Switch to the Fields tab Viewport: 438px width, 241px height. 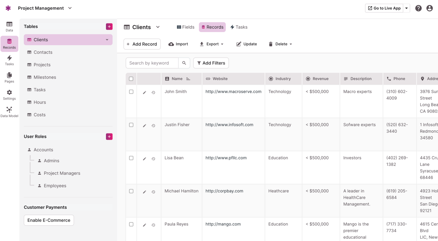tap(185, 27)
